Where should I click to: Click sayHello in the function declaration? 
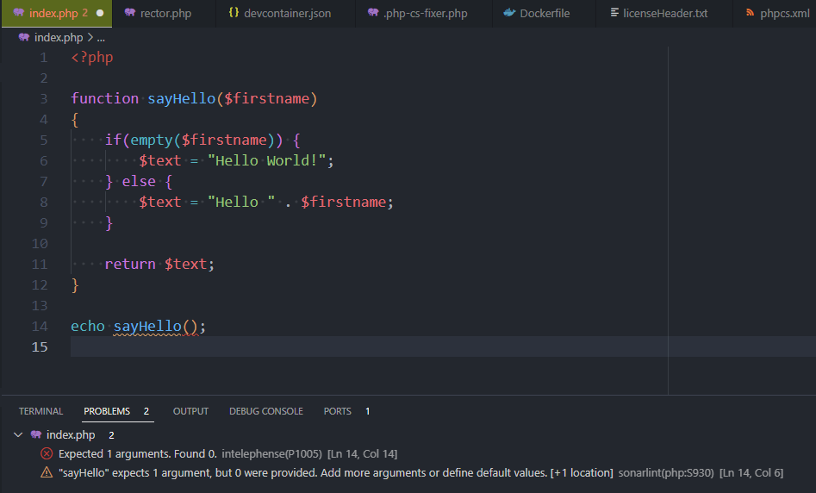182,98
